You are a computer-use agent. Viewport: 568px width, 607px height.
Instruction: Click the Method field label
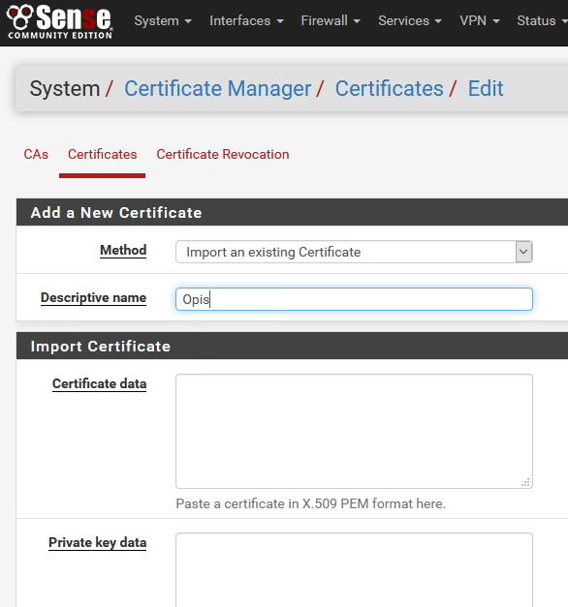[123, 251]
